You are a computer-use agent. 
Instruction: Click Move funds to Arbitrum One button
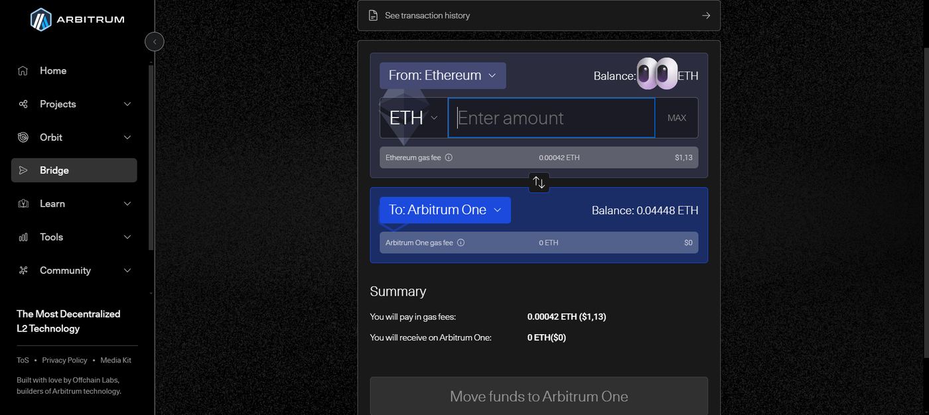(x=539, y=396)
